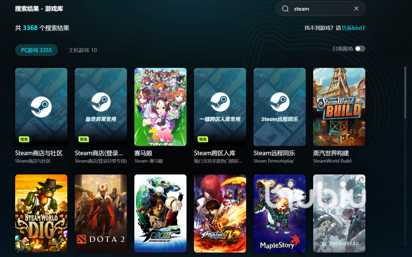Open the 登录异常专用 Steam tile
The height and width of the screenshot is (257, 412).
[x=101, y=107]
